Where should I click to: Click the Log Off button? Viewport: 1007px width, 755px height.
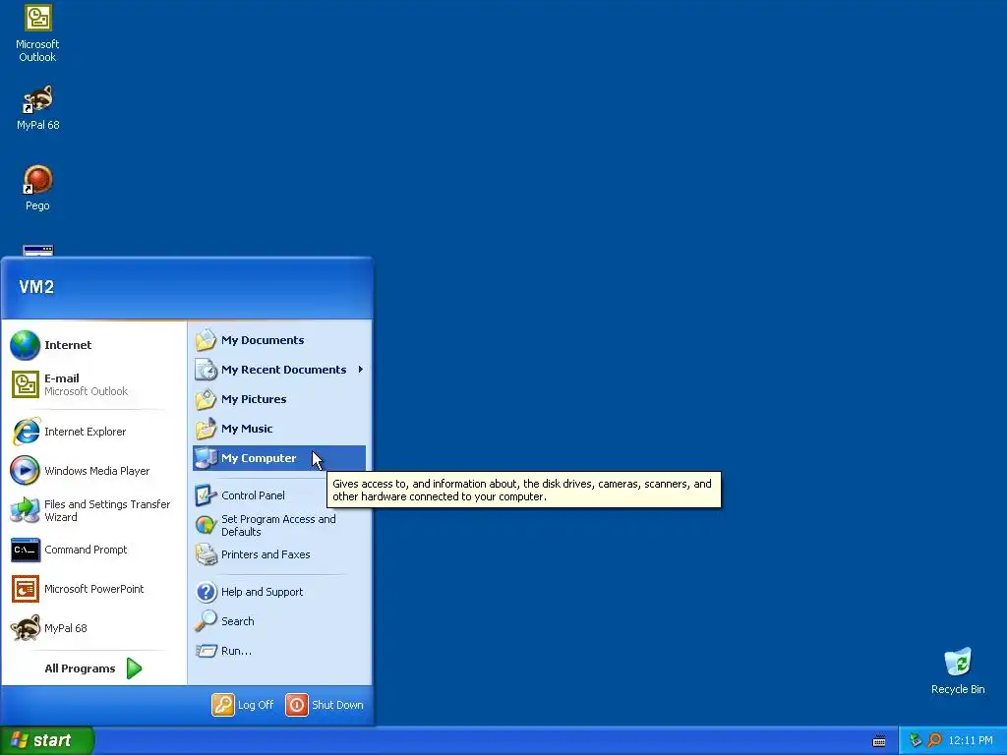tap(243, 705)
